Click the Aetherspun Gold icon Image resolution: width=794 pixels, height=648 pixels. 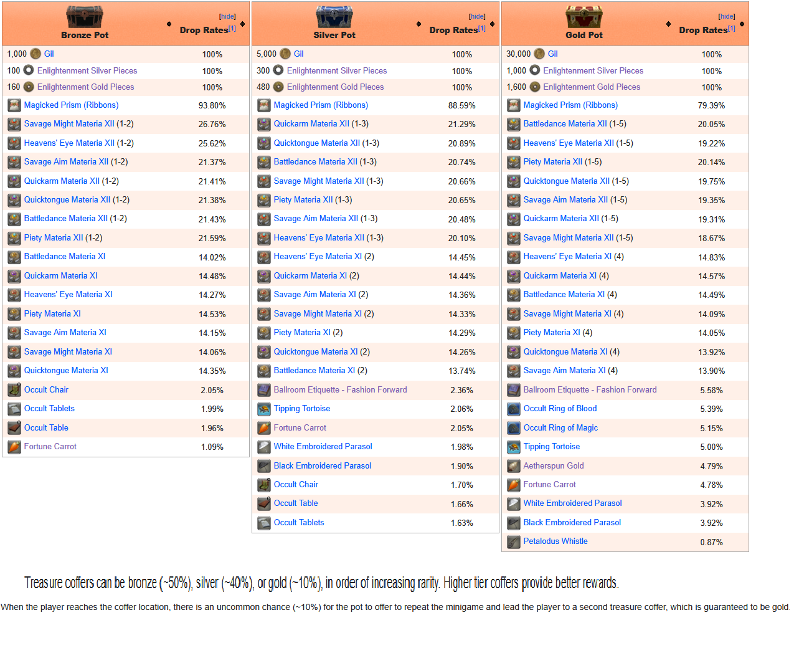pos(514,466)
